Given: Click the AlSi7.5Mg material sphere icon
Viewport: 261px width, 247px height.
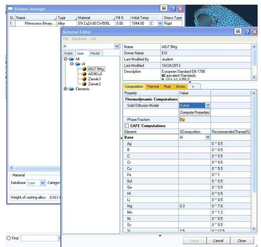Looking at the screenshot, I should [x=84, y=69].
